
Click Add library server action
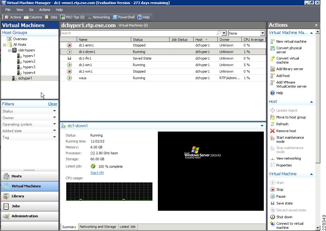(x=287, y=69)
